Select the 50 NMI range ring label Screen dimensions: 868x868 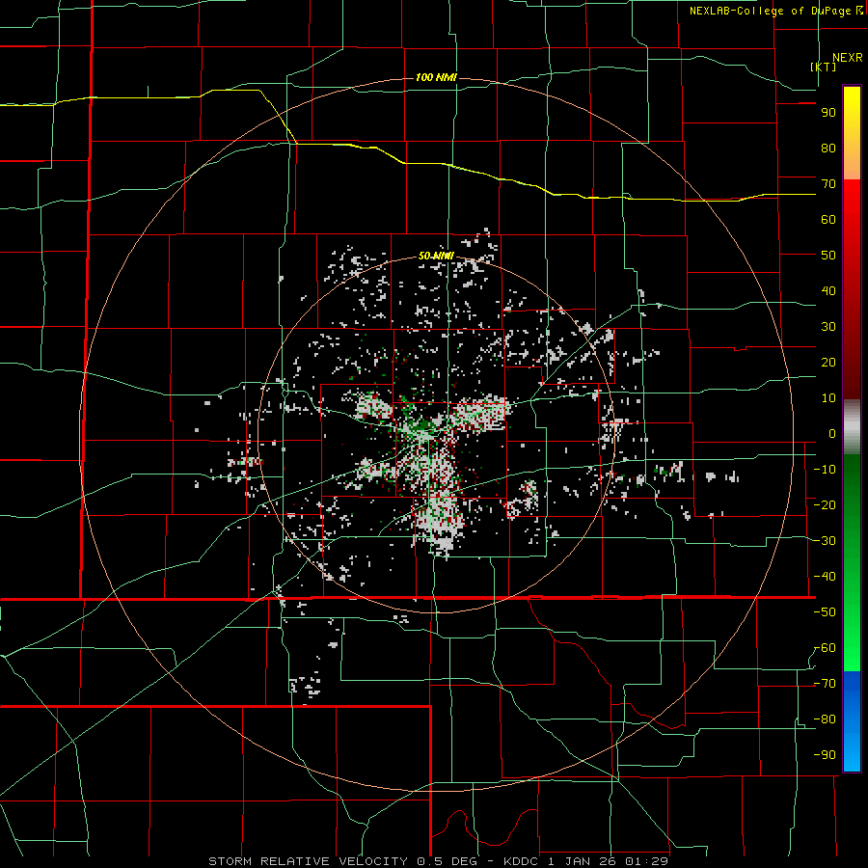pos(436,256)
